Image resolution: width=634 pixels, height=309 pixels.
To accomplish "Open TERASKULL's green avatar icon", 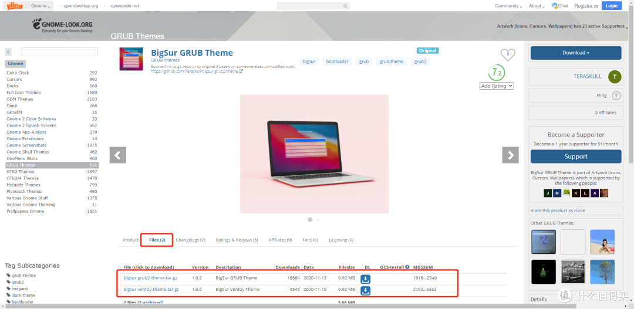I will pos(614,77).
